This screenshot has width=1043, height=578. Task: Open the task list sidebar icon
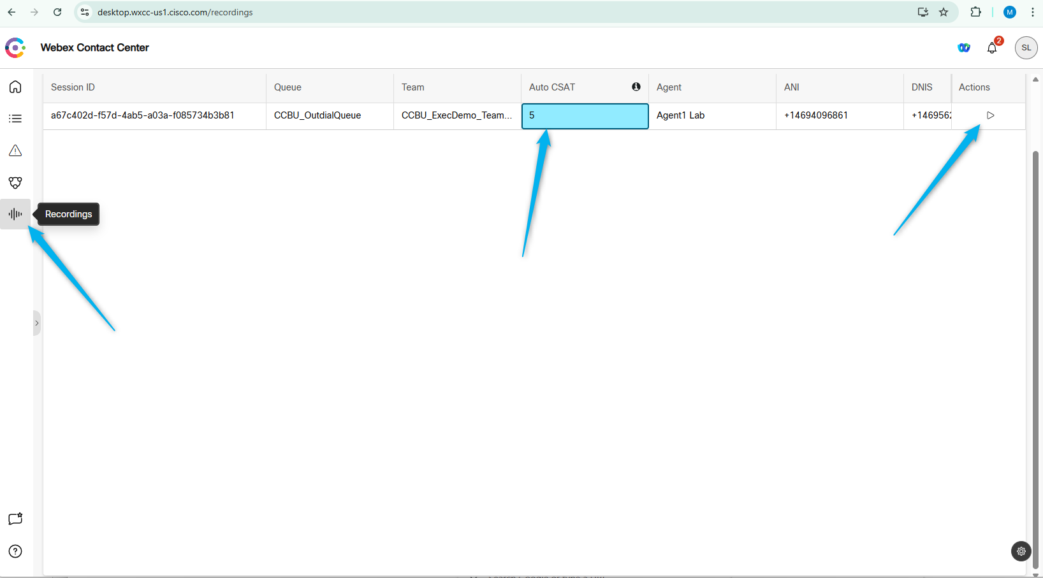coord(15,119)
